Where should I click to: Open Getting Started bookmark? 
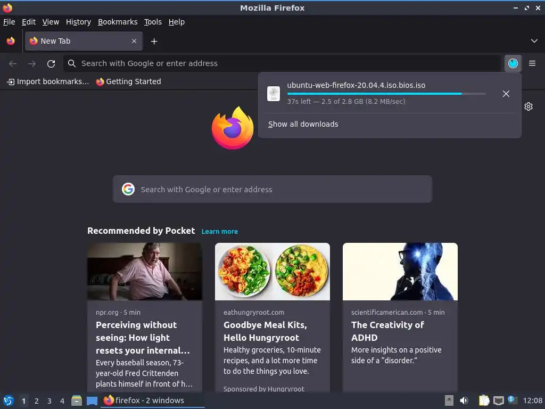[x=129, y=81]
